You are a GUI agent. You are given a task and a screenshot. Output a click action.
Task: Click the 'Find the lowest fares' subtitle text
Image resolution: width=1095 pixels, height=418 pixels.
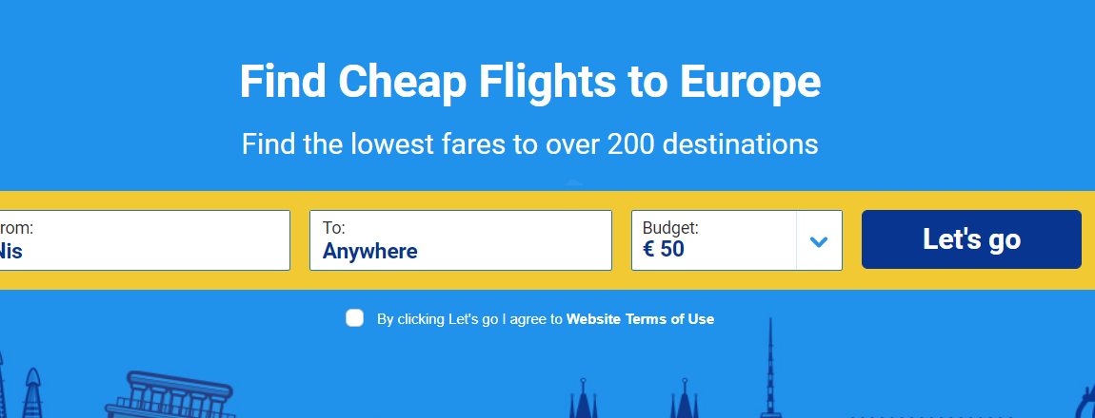[530, 144]
